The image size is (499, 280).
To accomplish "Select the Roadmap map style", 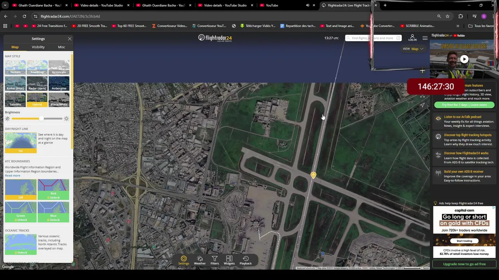I will point(37,67).
